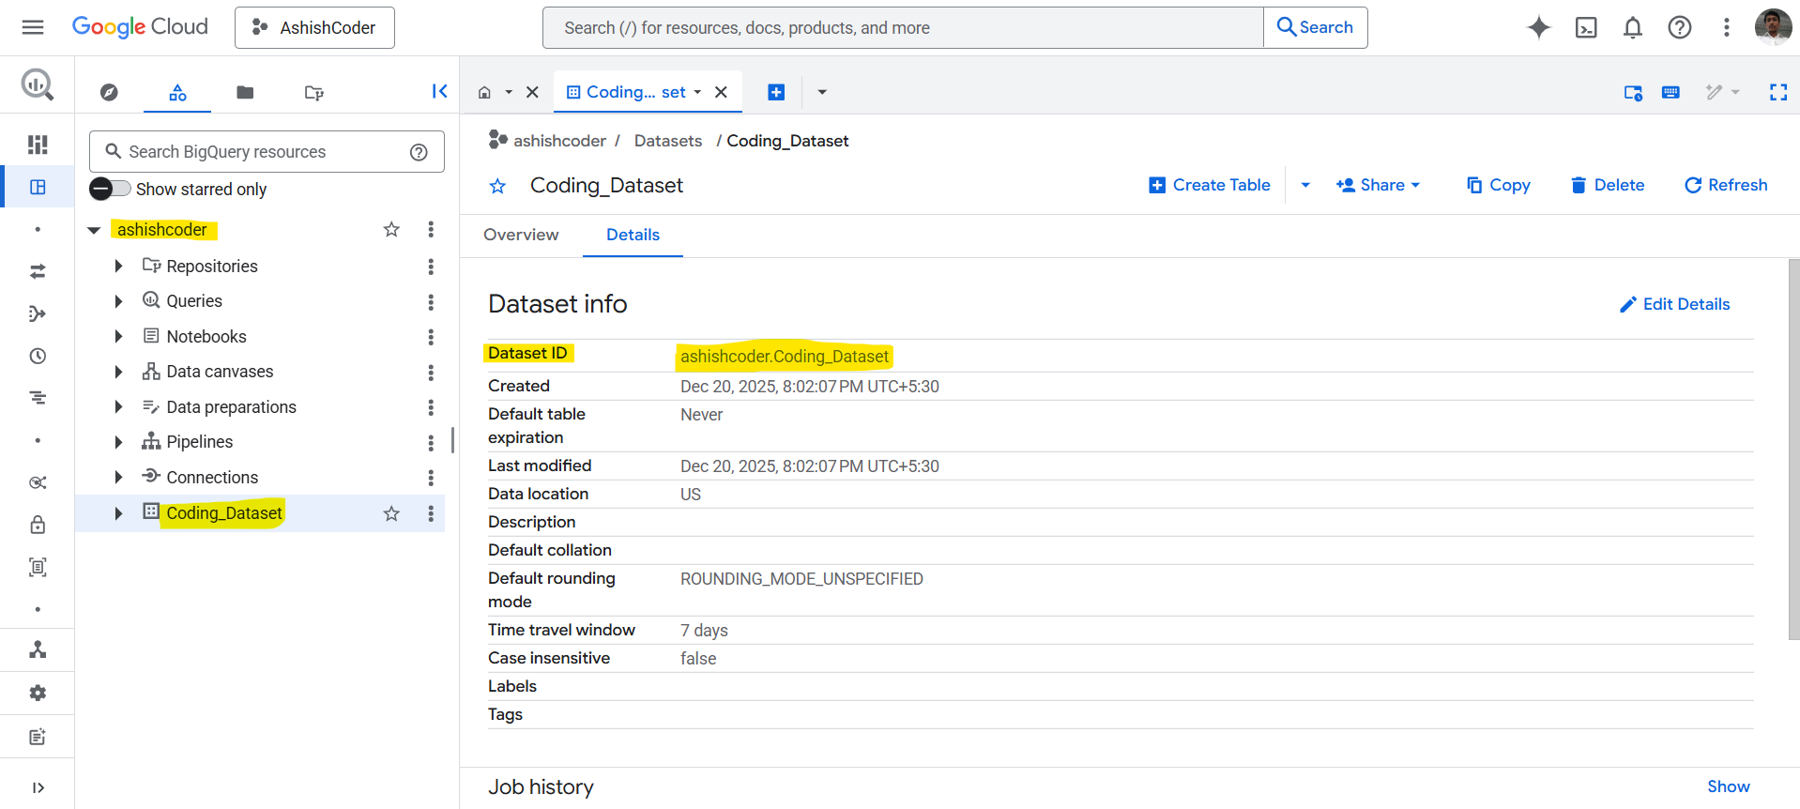Click Edit Details link
1800x809 pixels.
click(x=1675, y=304)
